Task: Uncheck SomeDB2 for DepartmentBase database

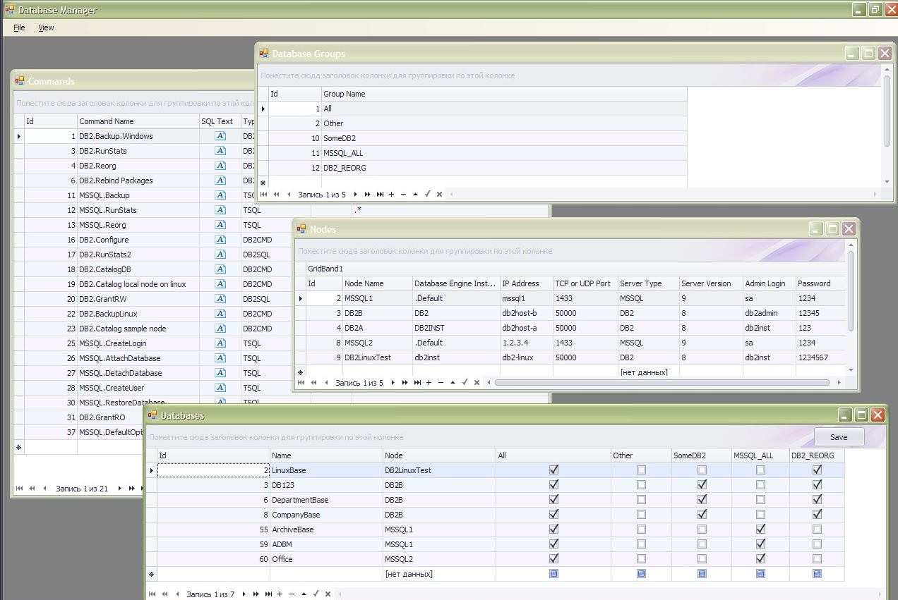Action: click(x=702, y=500)
